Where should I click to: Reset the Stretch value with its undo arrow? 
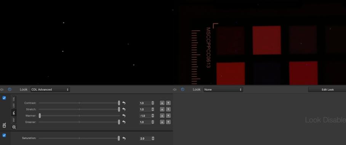[x=124, y=109]
